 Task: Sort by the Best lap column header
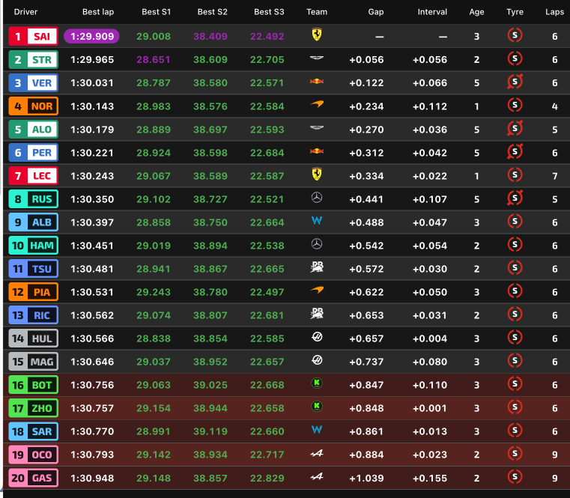[x=98, y=12]
